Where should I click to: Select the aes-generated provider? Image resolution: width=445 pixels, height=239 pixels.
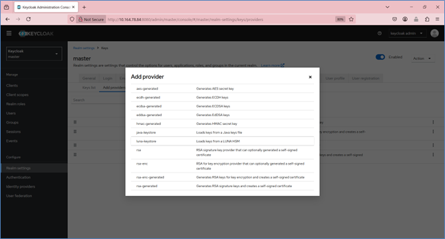coord(222,89)
